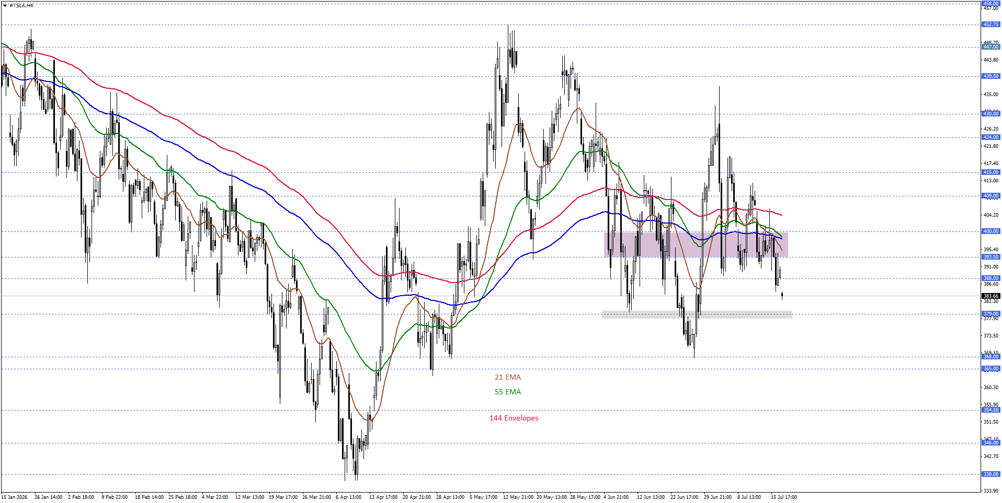Click the 351.50 price scale value
The image size is (1002, 503).
click(991, 422)
